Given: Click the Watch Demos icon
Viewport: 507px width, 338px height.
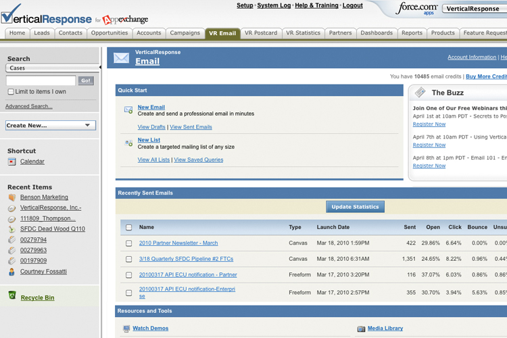Looking at the screenshot, I should pyautogui.click(x=126, y=329).
